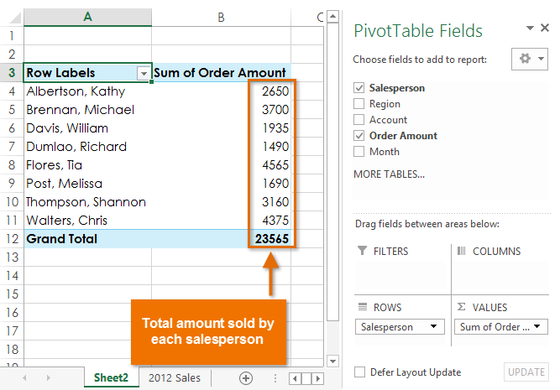This screenshot has height=390, width=560.
Task: Select the value 4565
Action: 275,165
